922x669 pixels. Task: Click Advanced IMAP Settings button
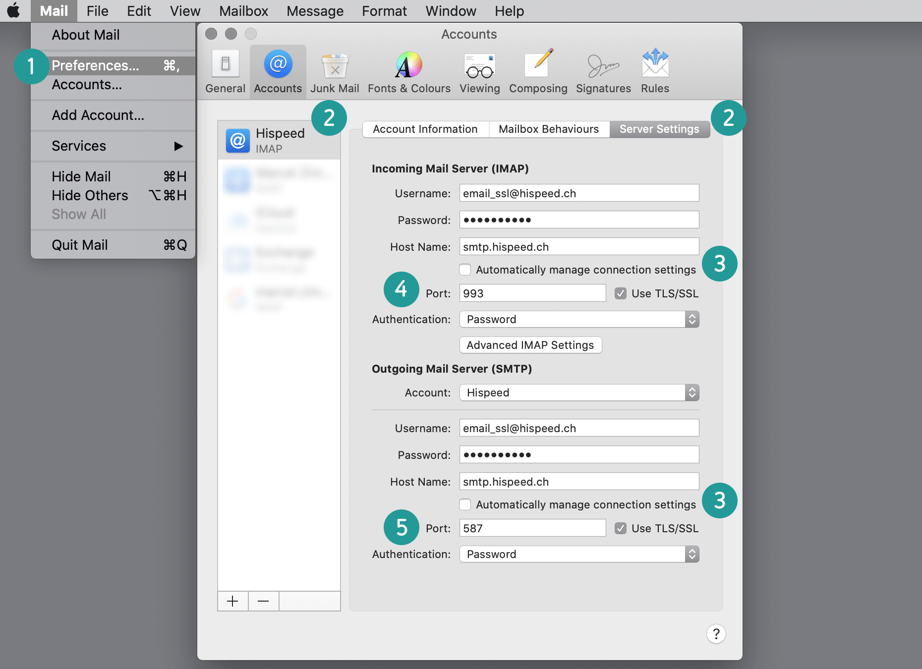click(x=530, y=345)
